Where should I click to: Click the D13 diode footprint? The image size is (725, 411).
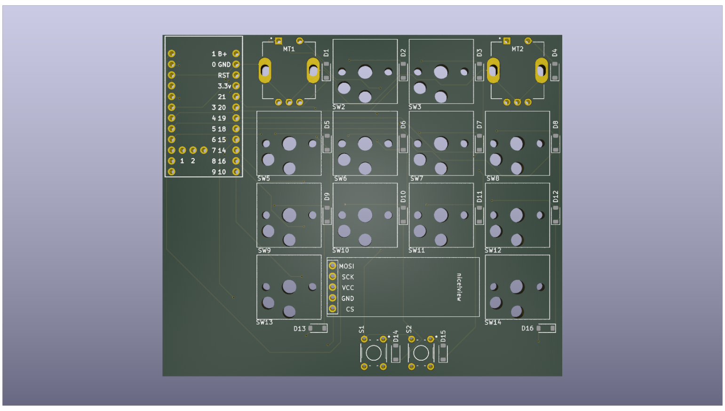(x=318, y=328)
